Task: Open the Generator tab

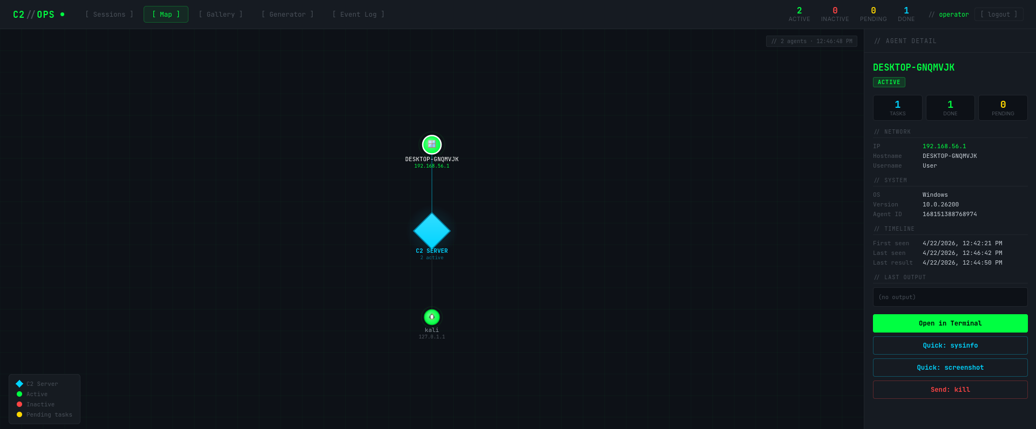Action: 287,15
